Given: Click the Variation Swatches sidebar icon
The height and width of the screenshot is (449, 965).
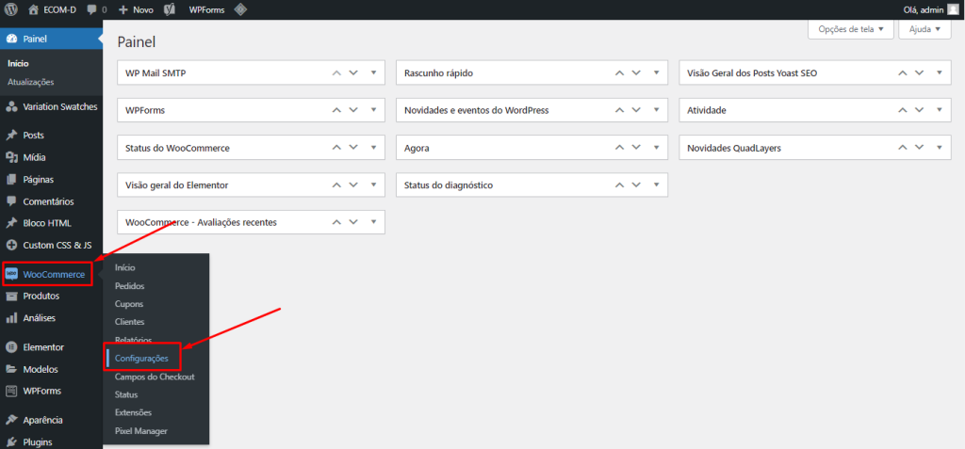Looking at the screenshot, I should (x=11, y=107).
